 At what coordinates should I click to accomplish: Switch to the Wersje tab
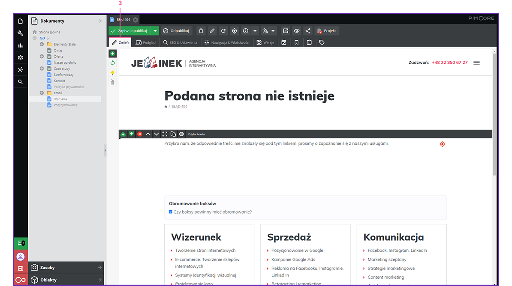point(265,42)
